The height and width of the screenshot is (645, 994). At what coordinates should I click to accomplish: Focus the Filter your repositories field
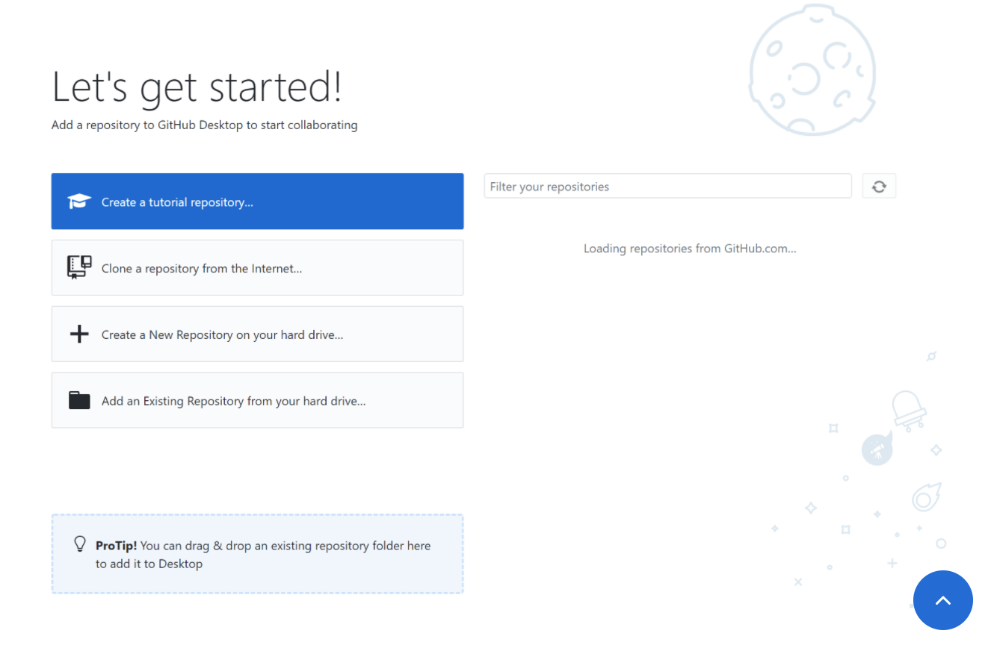pyautogui.click(x=667, y=186)
